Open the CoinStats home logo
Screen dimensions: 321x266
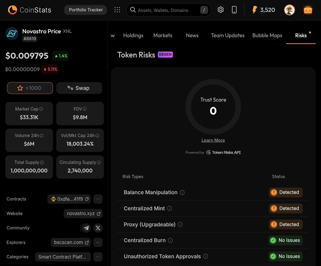coord(29,10)
